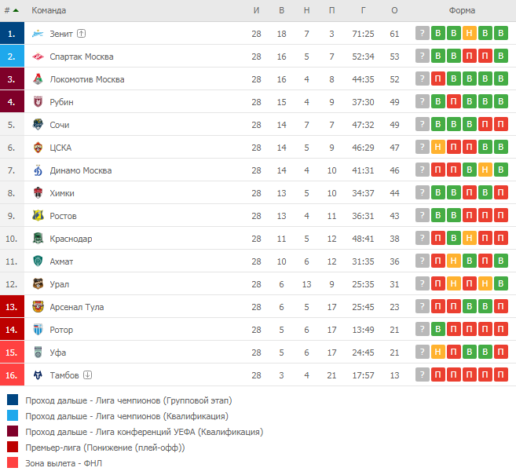Image resolution: width=516 pixels, height=475 pixels.
Task: Click the CSKA club emblem
Action: tap(38, 148)
